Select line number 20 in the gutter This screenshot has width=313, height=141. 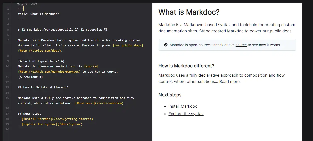click(7, 129)
